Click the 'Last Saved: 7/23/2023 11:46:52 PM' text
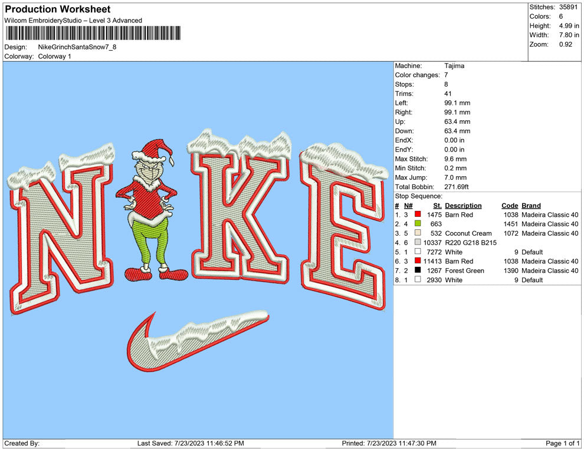 tap(191, 443)
